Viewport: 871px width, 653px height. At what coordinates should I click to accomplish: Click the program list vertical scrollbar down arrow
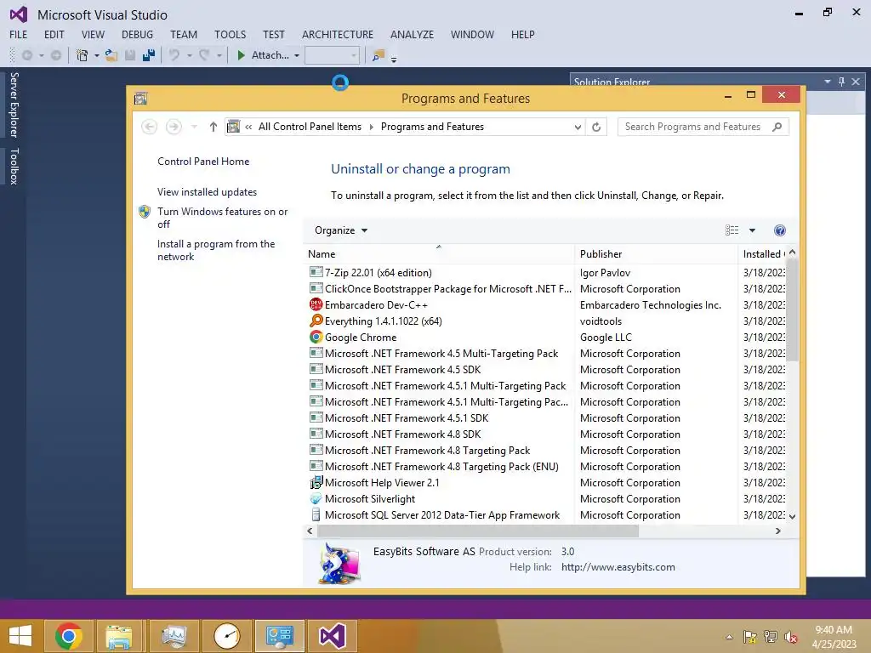pyautogui.click(x=793, y=516)
